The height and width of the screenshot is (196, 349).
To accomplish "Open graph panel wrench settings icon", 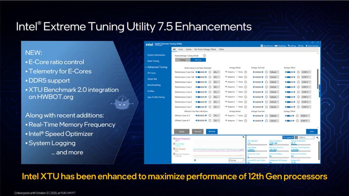I will point(243,137).
